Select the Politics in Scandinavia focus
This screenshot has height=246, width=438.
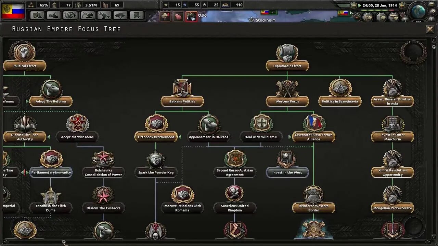pos(340,92)
